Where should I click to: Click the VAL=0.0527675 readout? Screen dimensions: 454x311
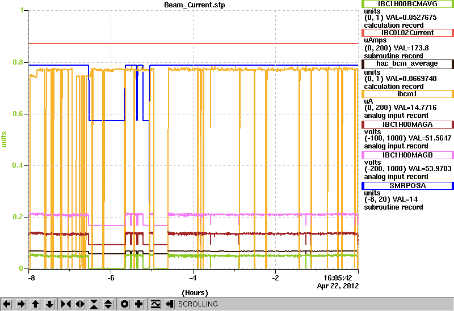411,18
